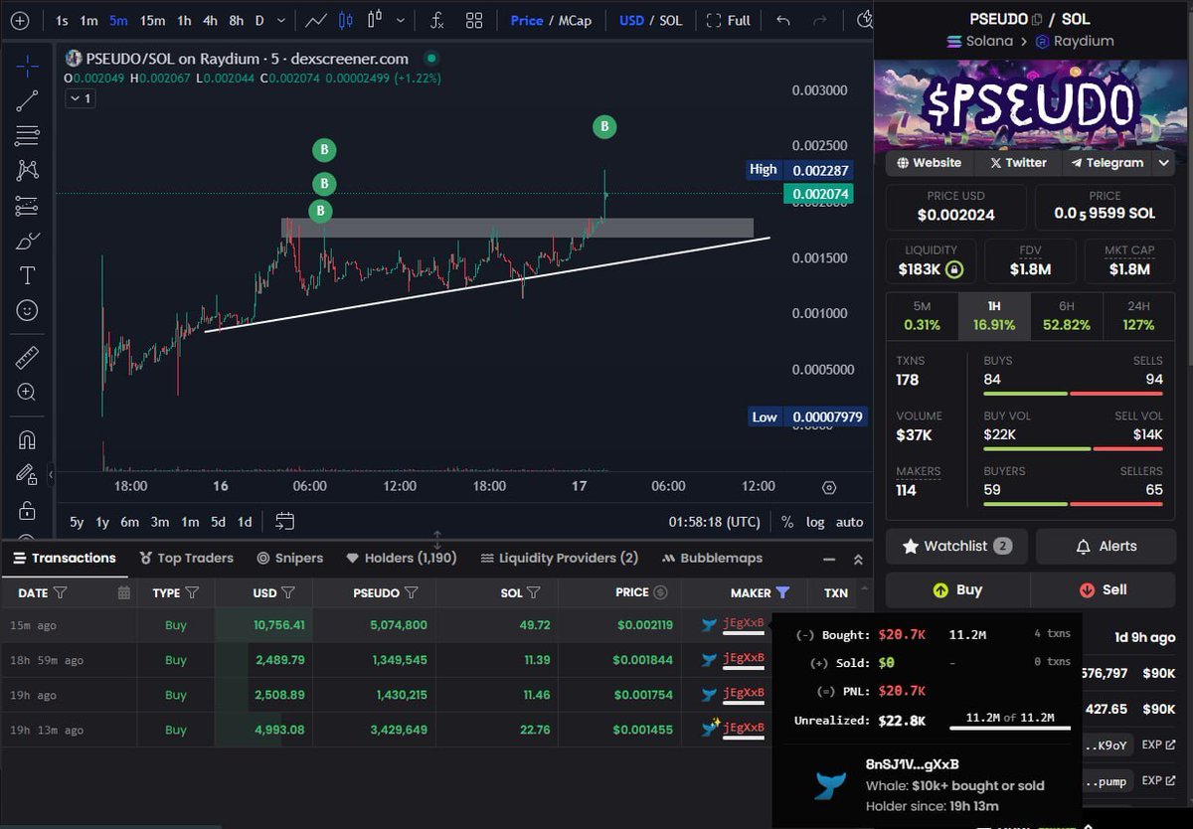Image resolution: width=1193 pixels, height=829 pixels.
Task: Toggle percent scale mode
Action: pos(787,521)
